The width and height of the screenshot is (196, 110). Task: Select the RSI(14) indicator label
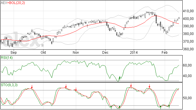pos(7,58)
